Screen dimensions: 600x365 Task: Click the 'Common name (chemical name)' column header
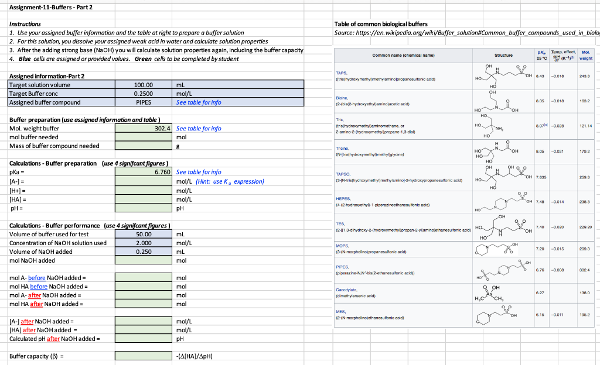point(403,56)
